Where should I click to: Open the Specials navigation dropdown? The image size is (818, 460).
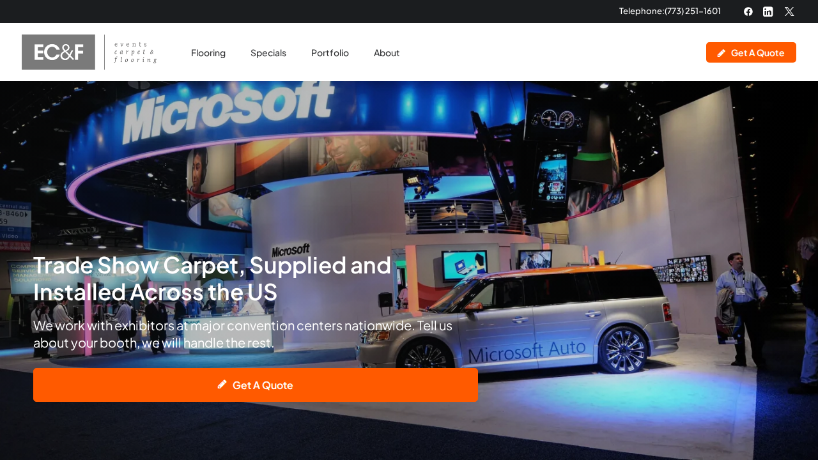coord(268,52)
